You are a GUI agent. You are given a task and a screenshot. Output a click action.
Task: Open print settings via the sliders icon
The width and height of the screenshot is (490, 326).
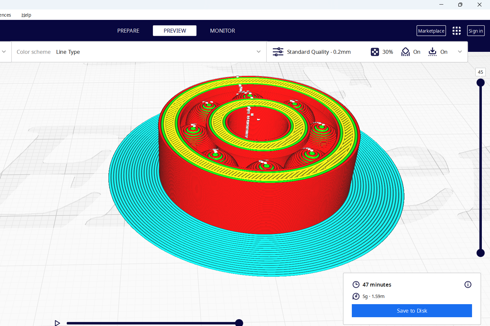[278, 52]
